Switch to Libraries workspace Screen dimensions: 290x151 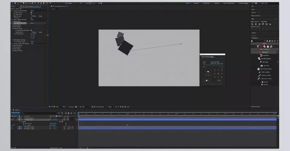click(x=216, y=3)
